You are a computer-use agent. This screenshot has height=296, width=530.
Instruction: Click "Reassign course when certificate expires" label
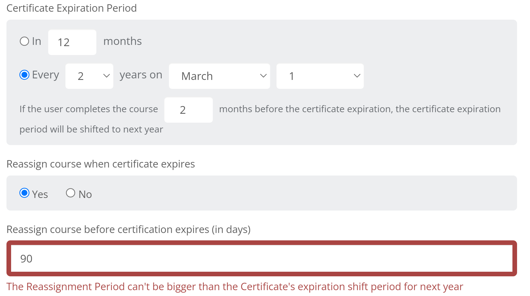tap(100, 164)
